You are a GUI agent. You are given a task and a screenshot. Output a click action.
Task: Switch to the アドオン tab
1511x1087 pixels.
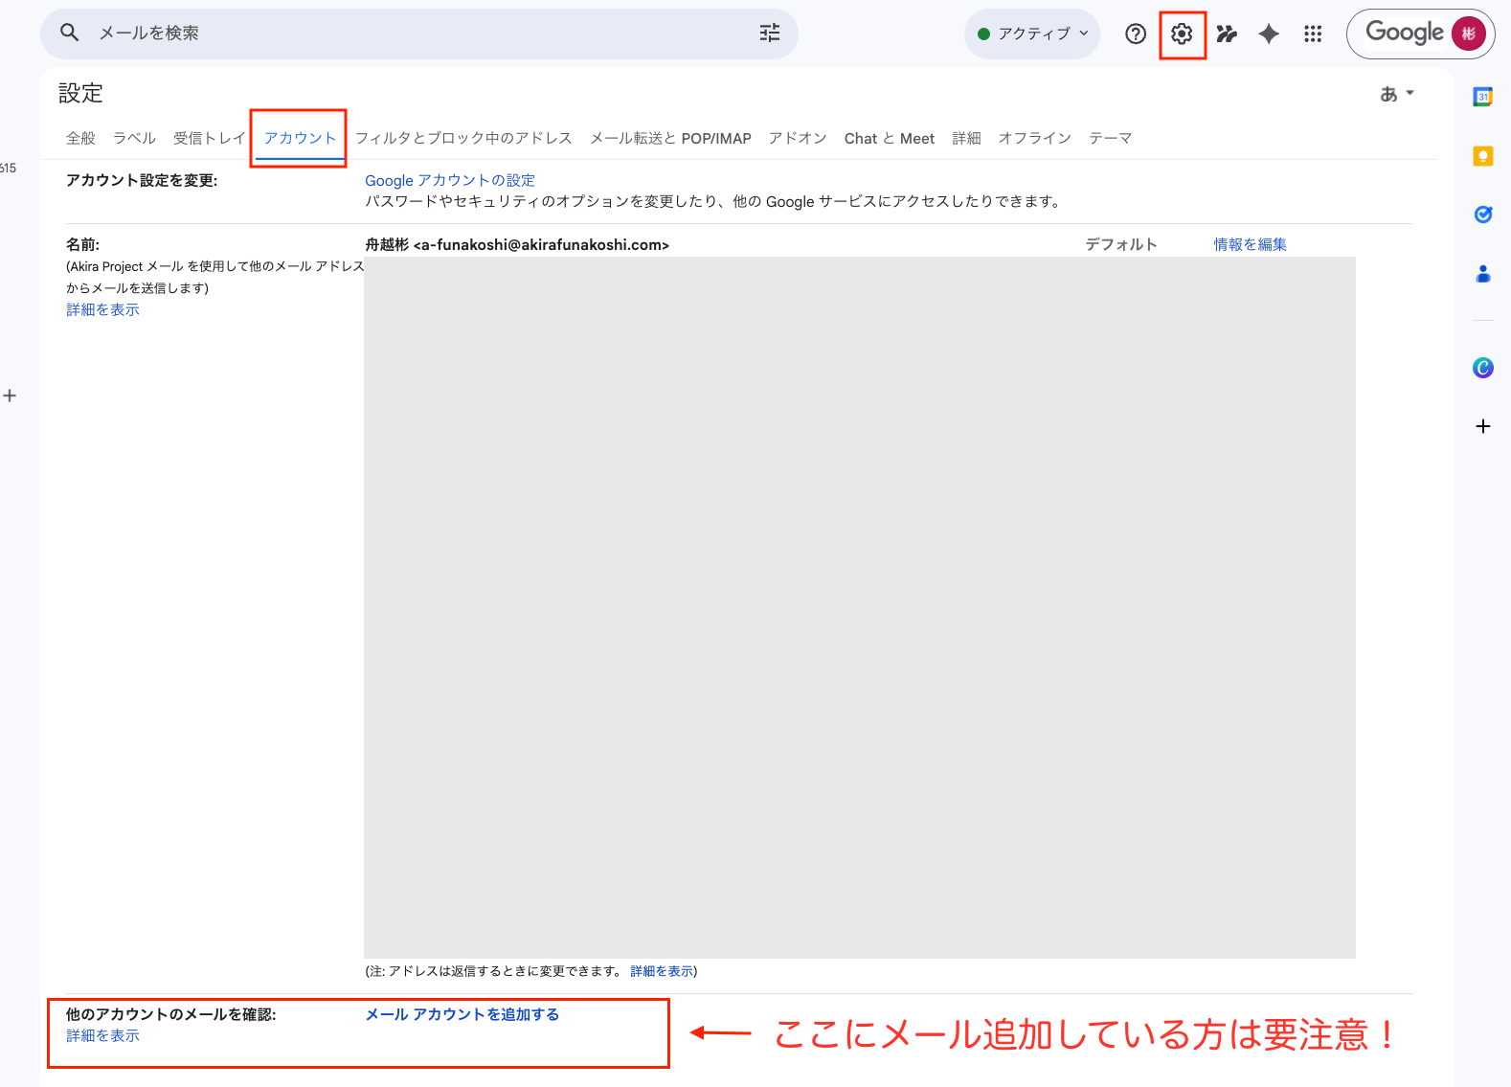point(798,138)
